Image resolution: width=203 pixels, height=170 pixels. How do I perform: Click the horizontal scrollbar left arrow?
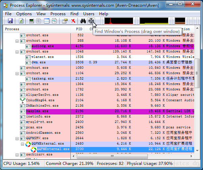pyautogui.click(x=73, y=156)
